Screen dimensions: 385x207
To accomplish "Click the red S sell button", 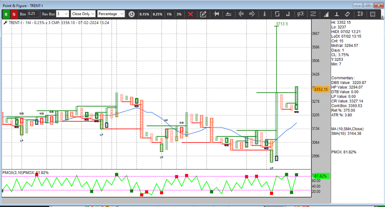I will click(x=14, y=14).
